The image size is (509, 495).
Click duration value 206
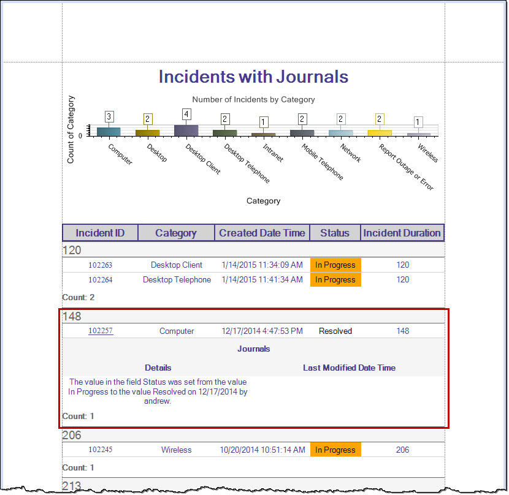(402, 450)
